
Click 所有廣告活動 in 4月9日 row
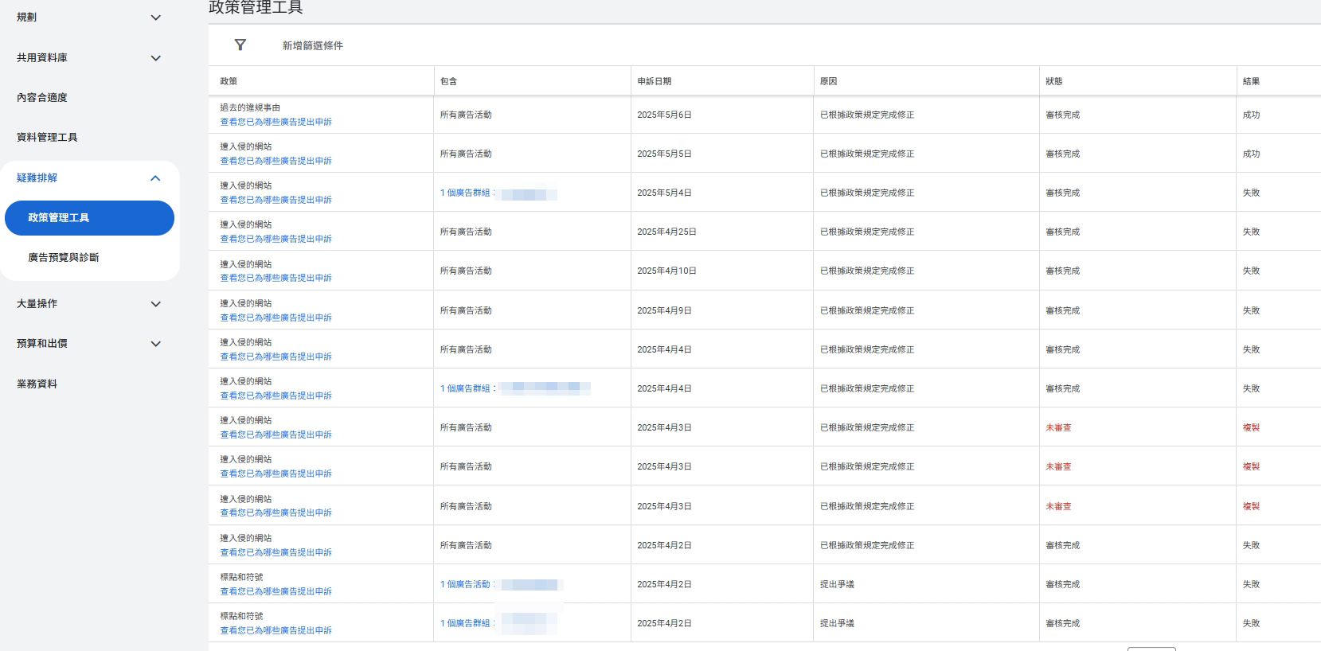[x=466, y=310]
